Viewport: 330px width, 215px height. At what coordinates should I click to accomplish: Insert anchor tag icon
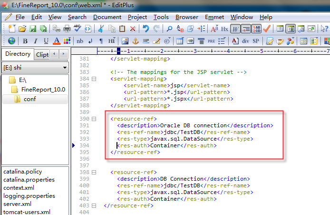pyautogui.click(x=136, y=41)
